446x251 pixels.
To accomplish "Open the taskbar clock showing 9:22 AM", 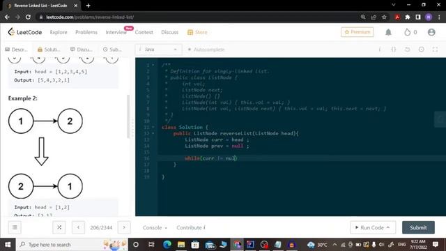I will [x=418, y=245].
